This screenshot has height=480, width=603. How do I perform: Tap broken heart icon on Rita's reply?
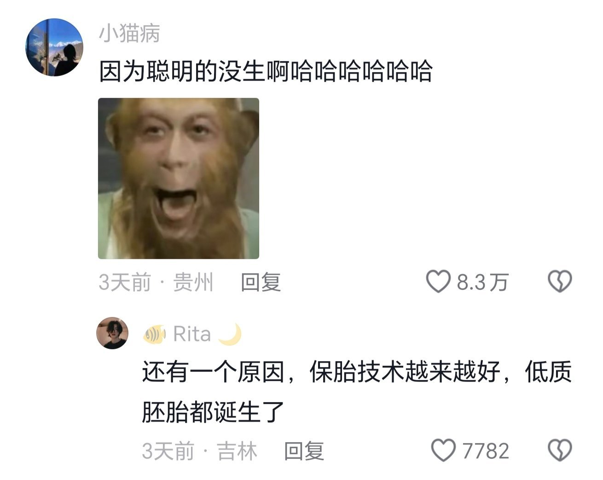click(560, 451)
